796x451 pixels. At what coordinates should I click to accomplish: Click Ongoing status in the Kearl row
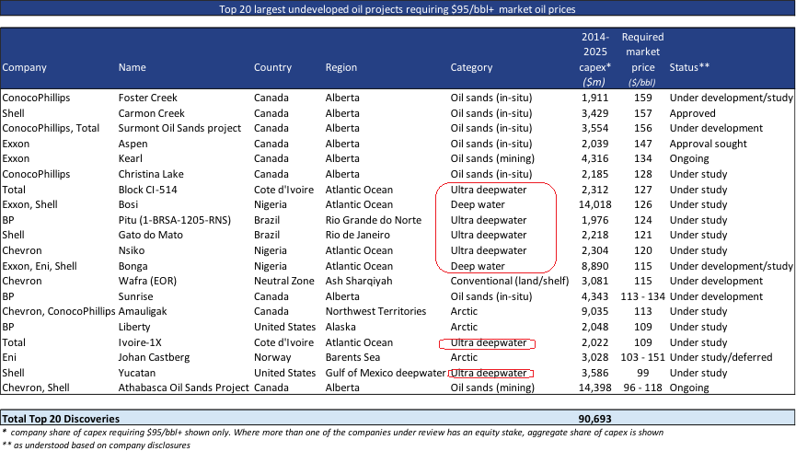689,158
